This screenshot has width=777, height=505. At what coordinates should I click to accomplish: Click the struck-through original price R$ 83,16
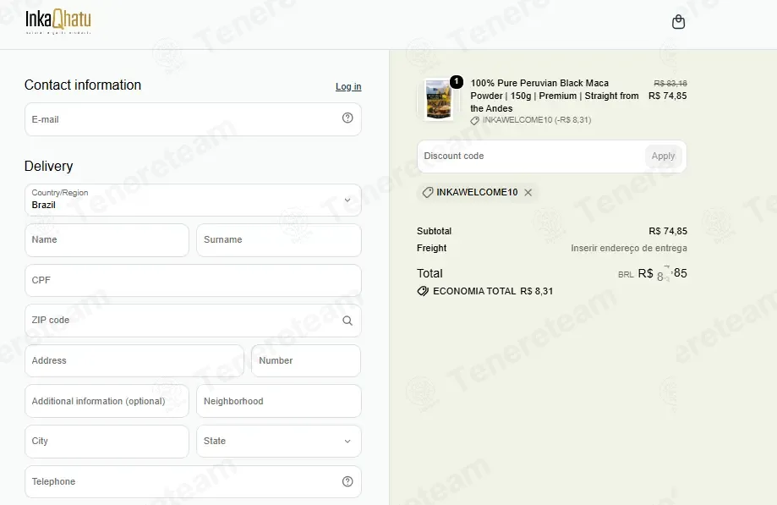[670, 83]
